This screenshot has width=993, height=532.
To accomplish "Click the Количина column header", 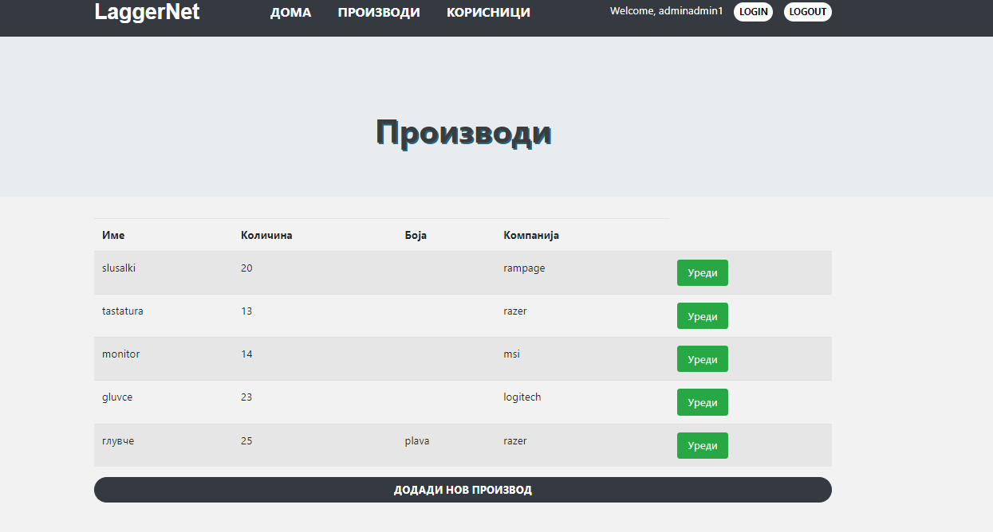I will (266, 236).
